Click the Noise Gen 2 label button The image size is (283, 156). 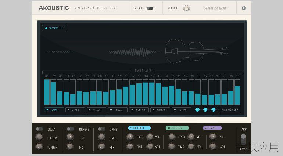coord(177,128)
